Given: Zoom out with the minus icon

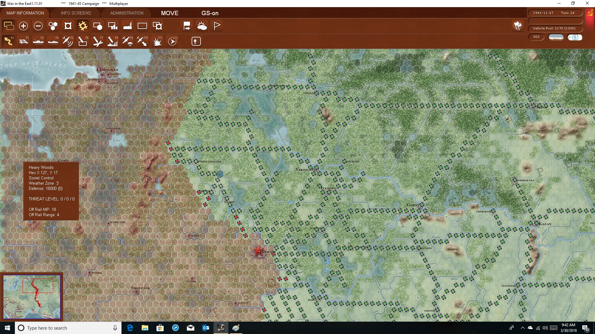Looking at the screenshot, I should [38, 26].
